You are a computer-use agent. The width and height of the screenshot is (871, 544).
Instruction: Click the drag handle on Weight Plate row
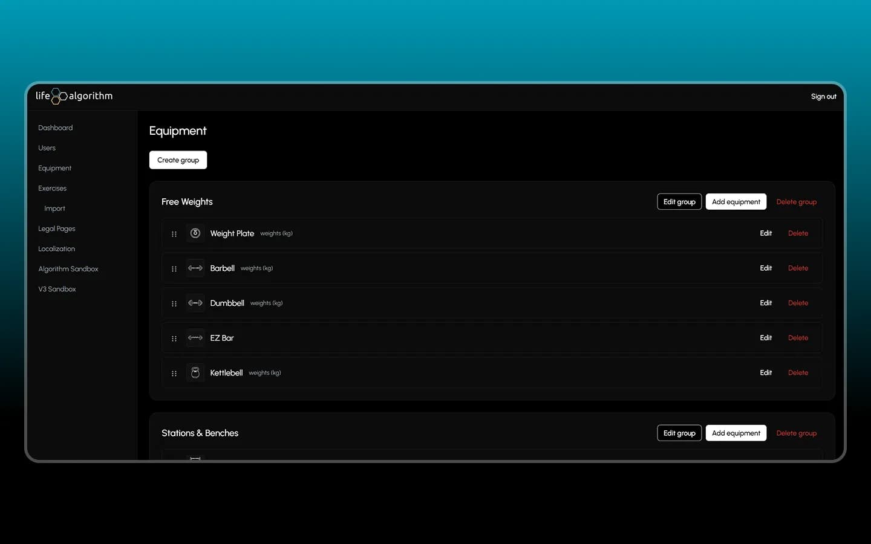(174, 234)
